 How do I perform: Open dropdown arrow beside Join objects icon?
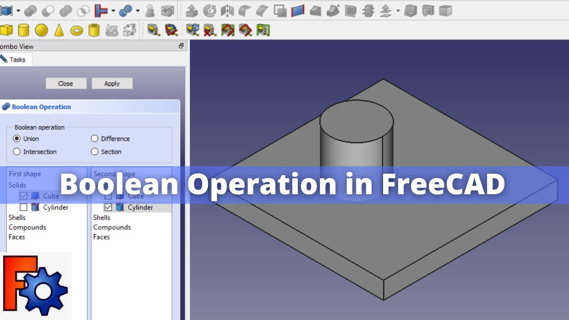pyautogui.click(x=113, y=11)
